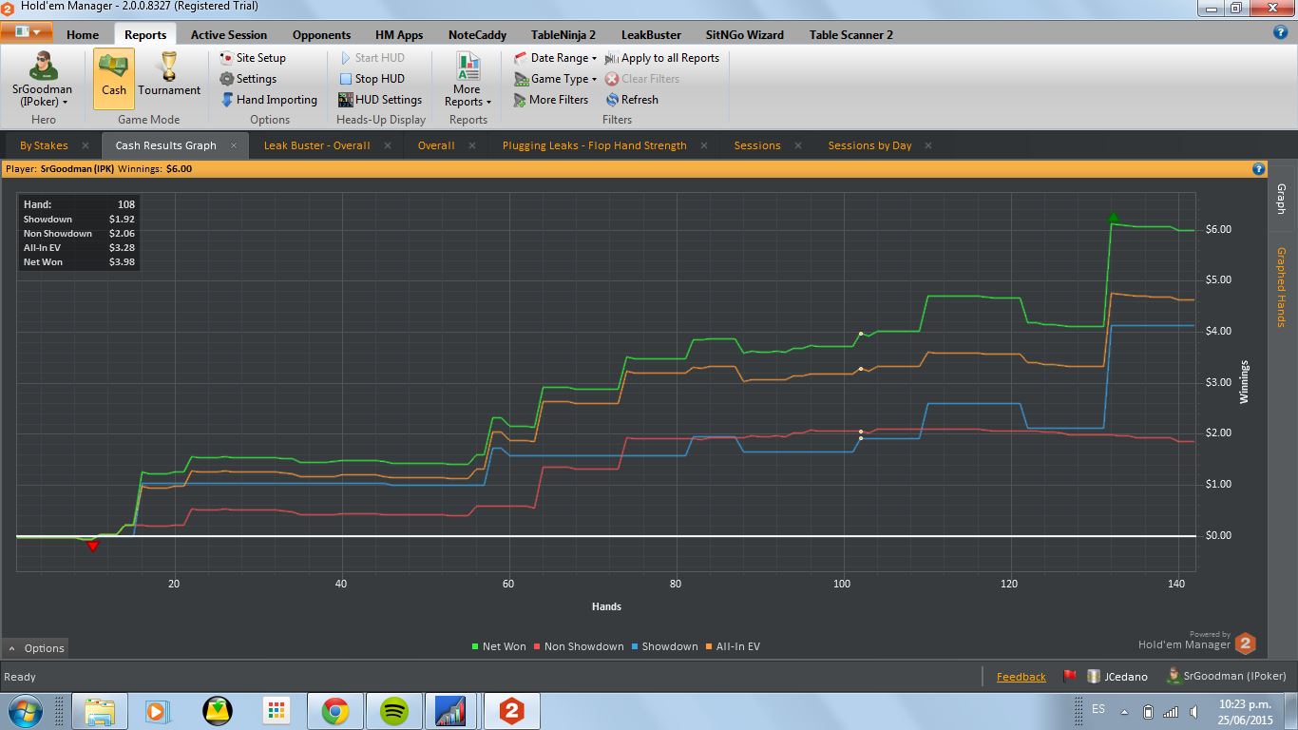Switch to the Overall report tab
Image resolution: width=1298 pixels, height=730 pixels.
click(x=436, y=145)
